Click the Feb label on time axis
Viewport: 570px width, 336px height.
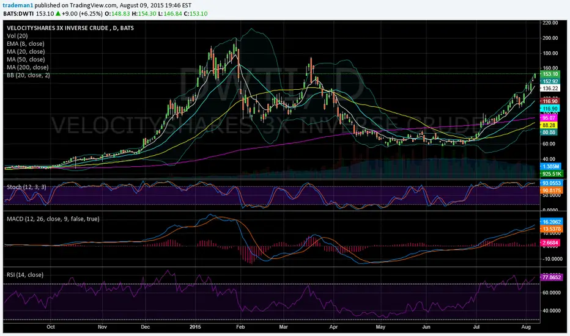tap(240, 327)
